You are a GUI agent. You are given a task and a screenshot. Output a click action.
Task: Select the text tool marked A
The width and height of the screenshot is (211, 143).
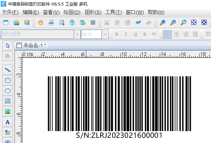[8, 122]
